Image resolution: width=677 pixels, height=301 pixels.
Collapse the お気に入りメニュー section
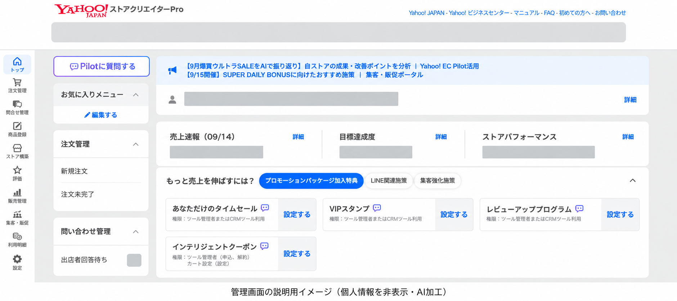click(x=136, y=95)
